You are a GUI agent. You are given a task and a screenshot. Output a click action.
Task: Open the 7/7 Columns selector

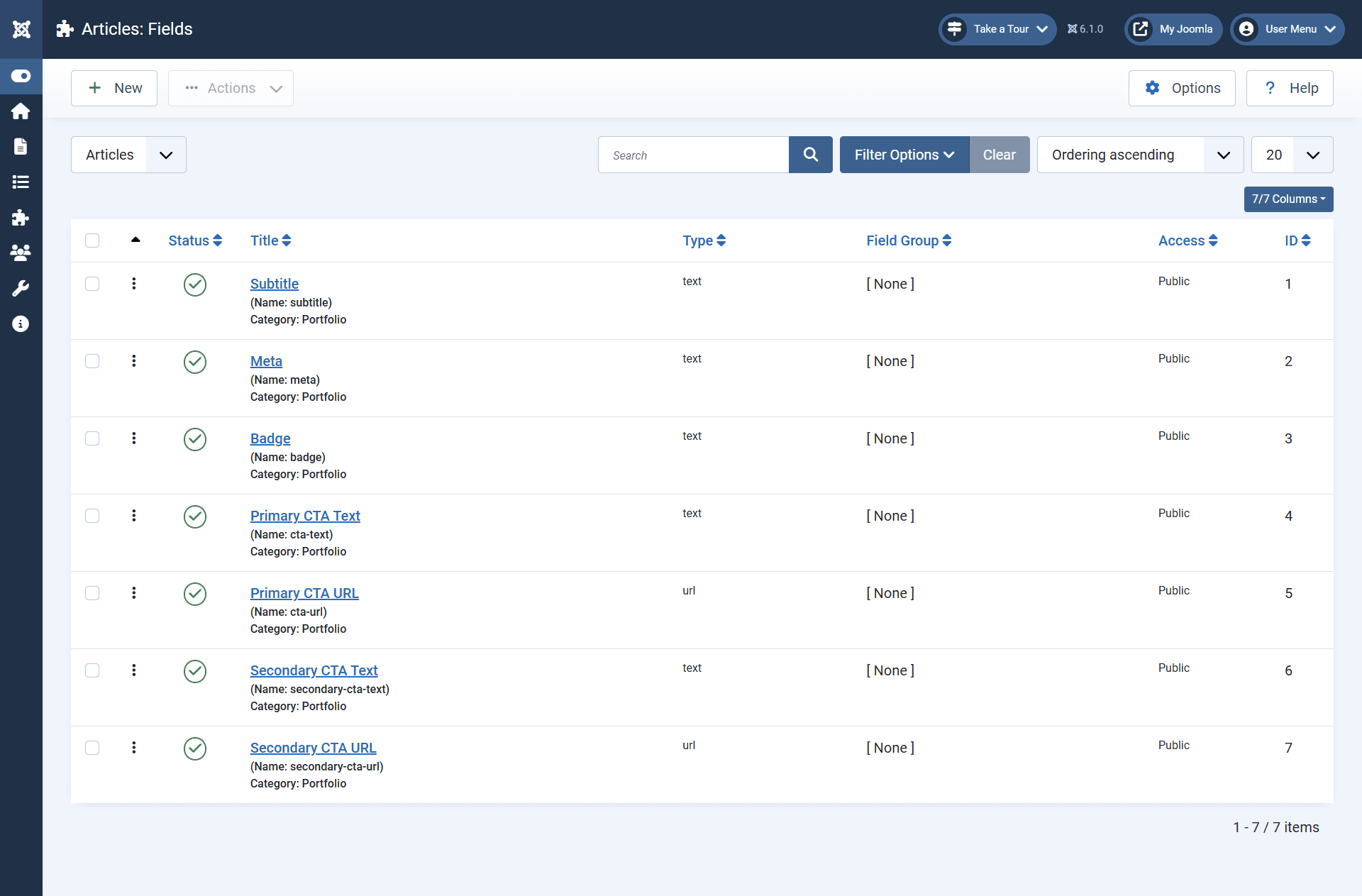(1288, 199)
